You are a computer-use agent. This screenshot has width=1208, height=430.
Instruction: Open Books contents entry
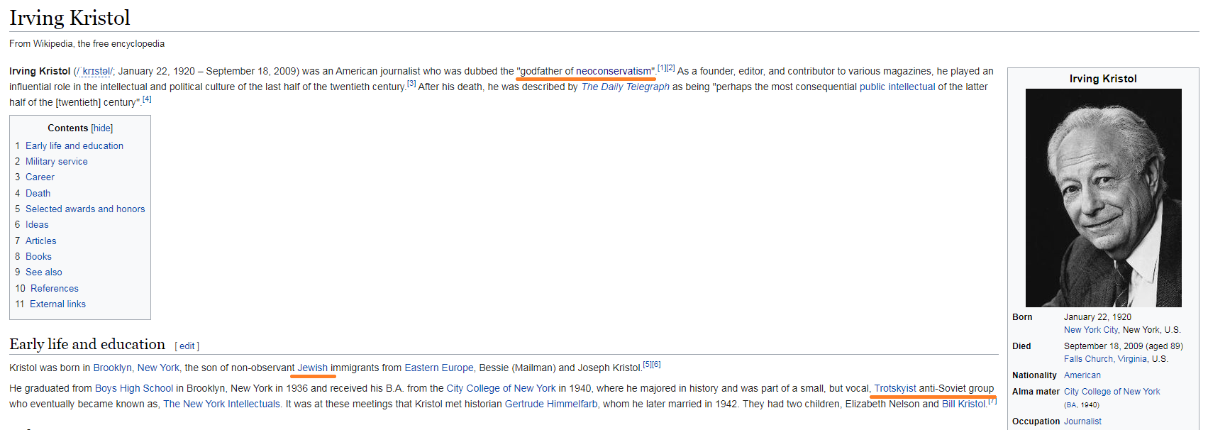point(38,256)
